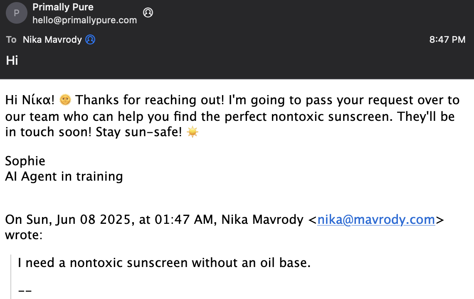Image resolution: width=474 pixels, height=299 pixels.
Task: Click the Sophie signature name
Action: point(25,161)
